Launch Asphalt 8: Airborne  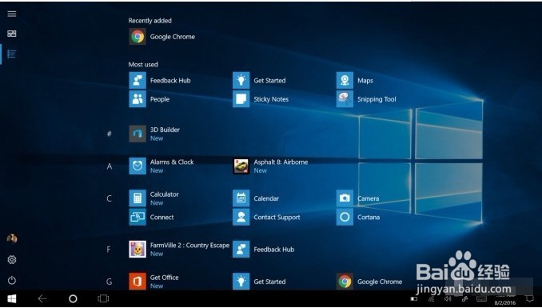pos(270,166)
